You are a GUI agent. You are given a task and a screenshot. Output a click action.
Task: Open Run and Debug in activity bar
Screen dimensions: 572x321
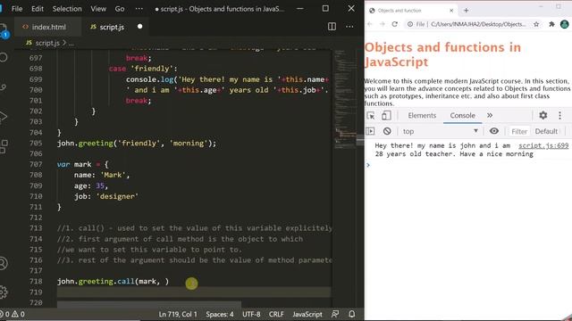click(x=4, y=117)
